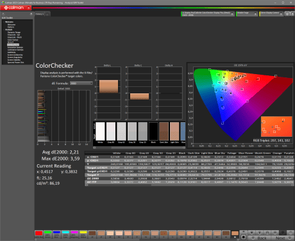Viewport: 295px width, 241px height.
Task: Open the dE Formula dropdown
Action: [81, 83]
